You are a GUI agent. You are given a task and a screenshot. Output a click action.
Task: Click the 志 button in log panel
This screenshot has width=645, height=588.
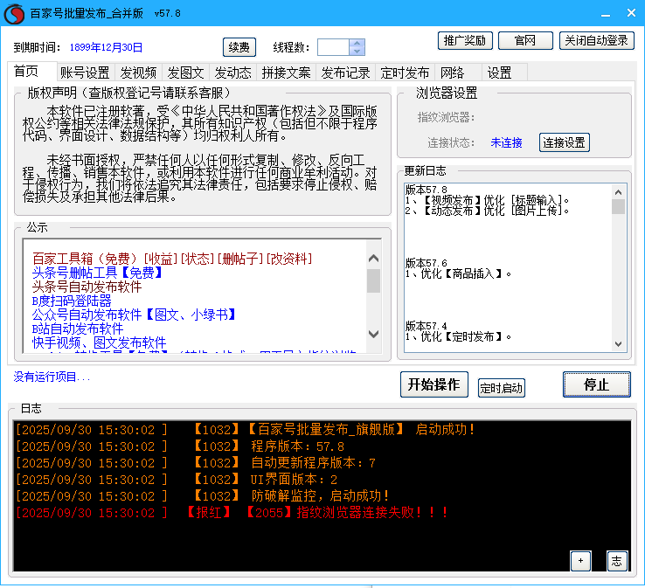point(617,561)
